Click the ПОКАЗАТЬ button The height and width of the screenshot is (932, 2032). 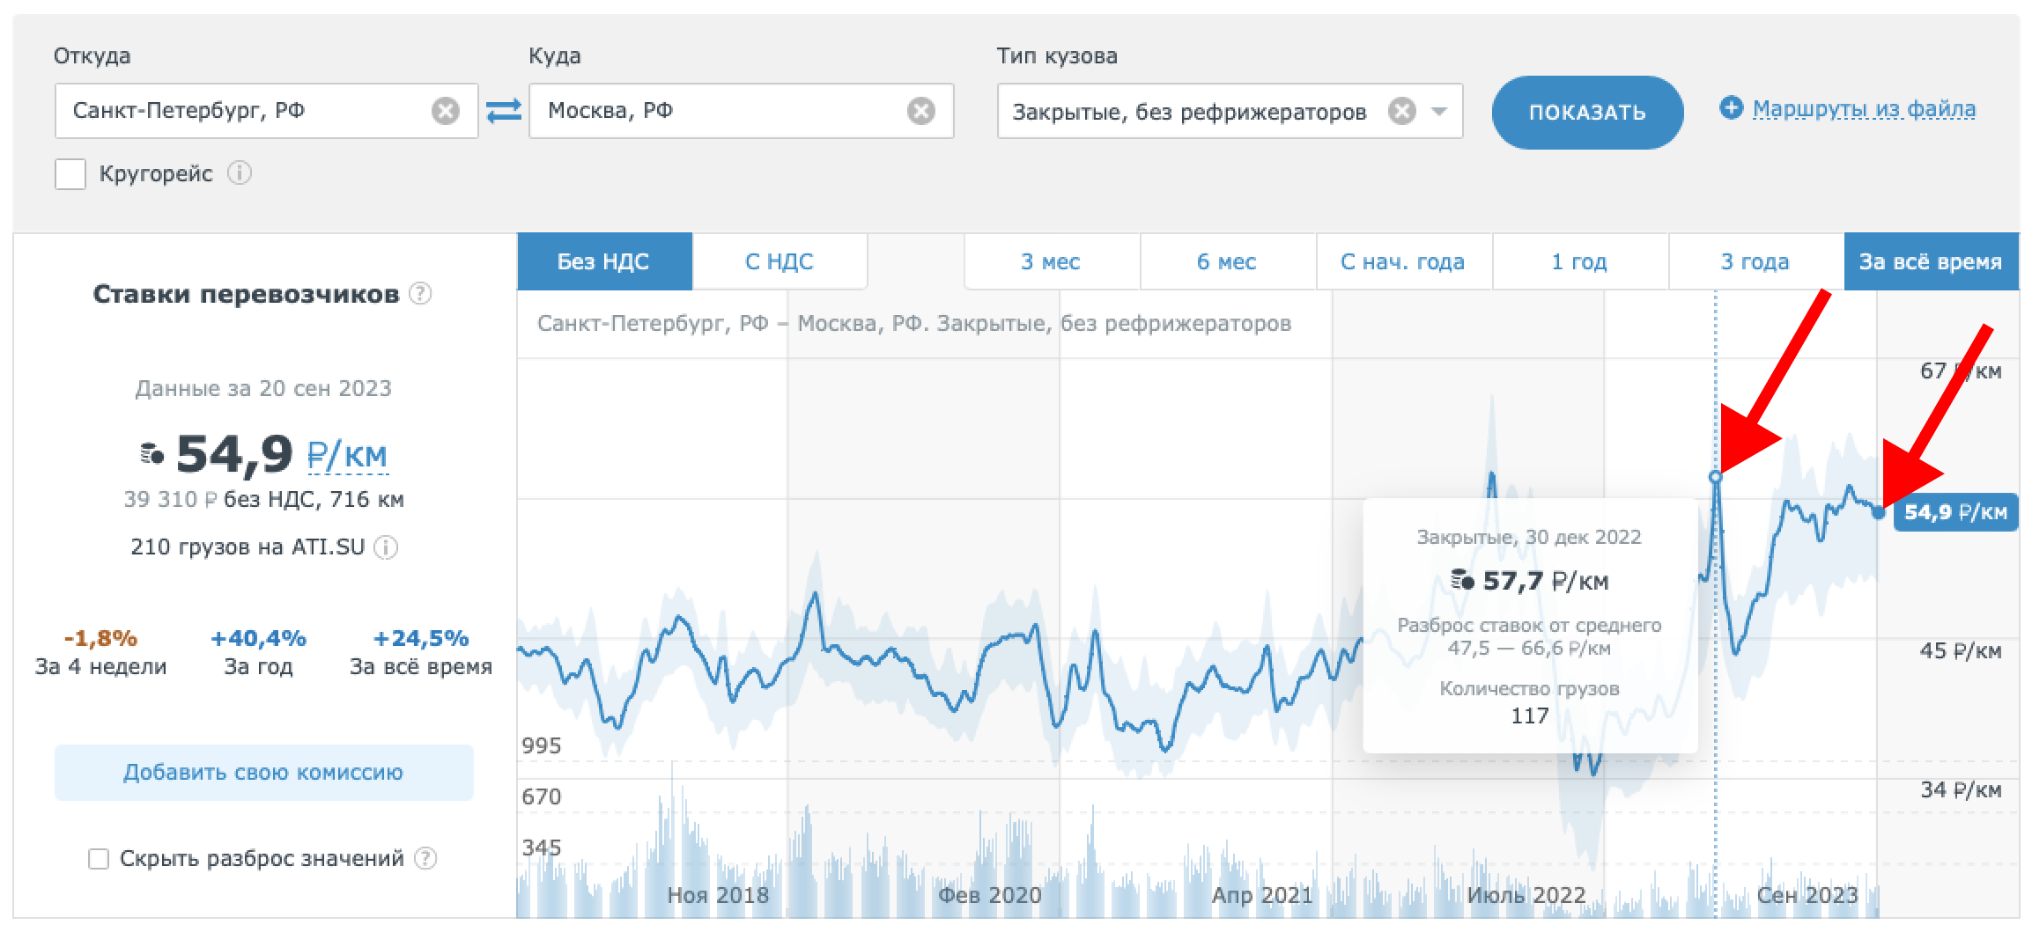coord(1587,112)
